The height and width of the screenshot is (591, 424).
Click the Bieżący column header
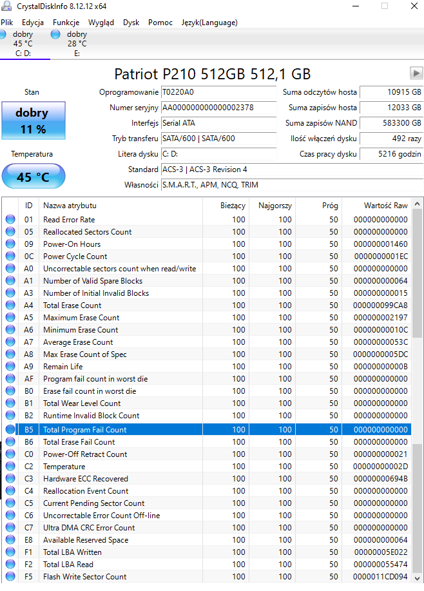226,206
